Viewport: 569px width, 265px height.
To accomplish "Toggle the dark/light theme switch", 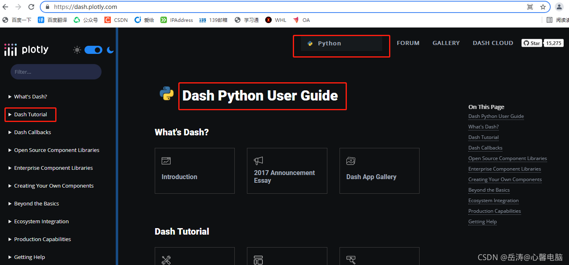I will (93, 50).
